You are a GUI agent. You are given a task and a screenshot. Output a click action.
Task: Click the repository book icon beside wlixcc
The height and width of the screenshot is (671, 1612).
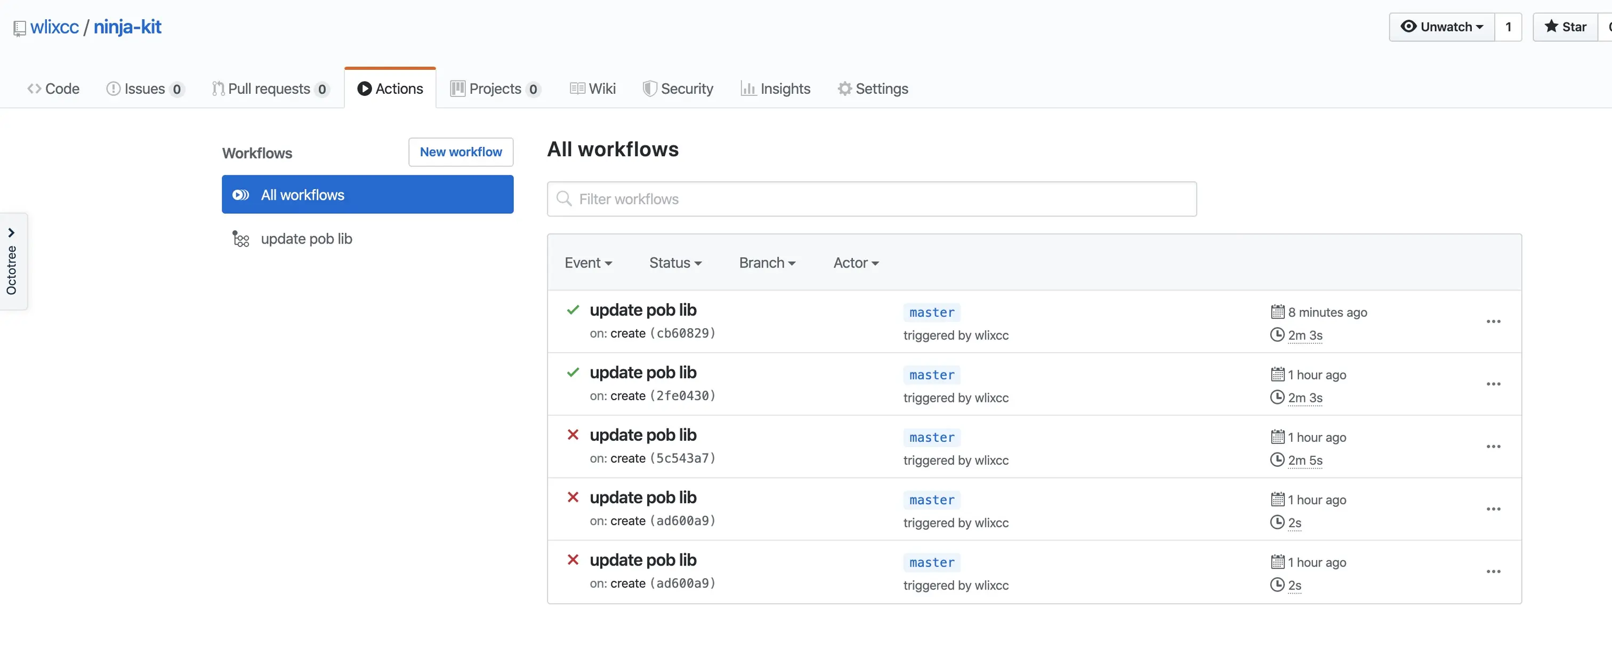click(x=19, y=28)
